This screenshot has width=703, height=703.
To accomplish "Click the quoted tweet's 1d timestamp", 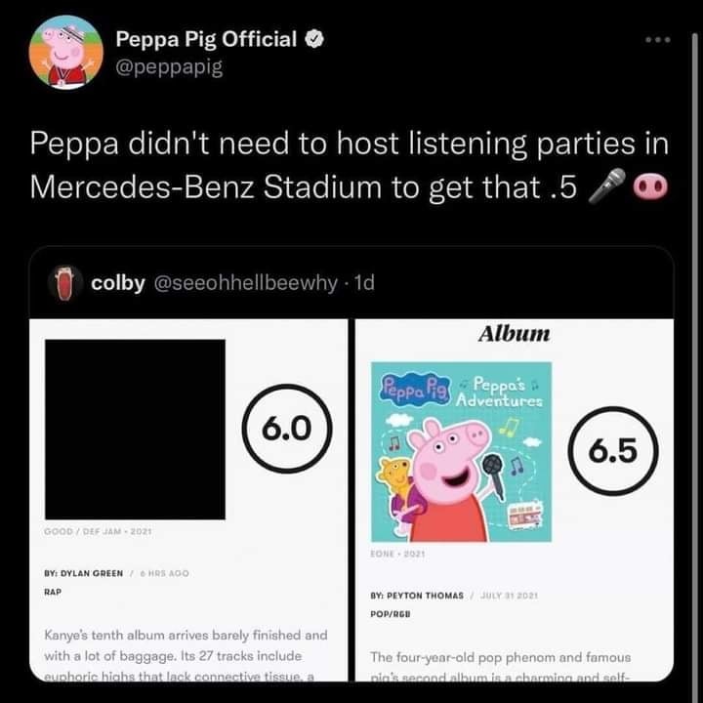I will [364, 283].
